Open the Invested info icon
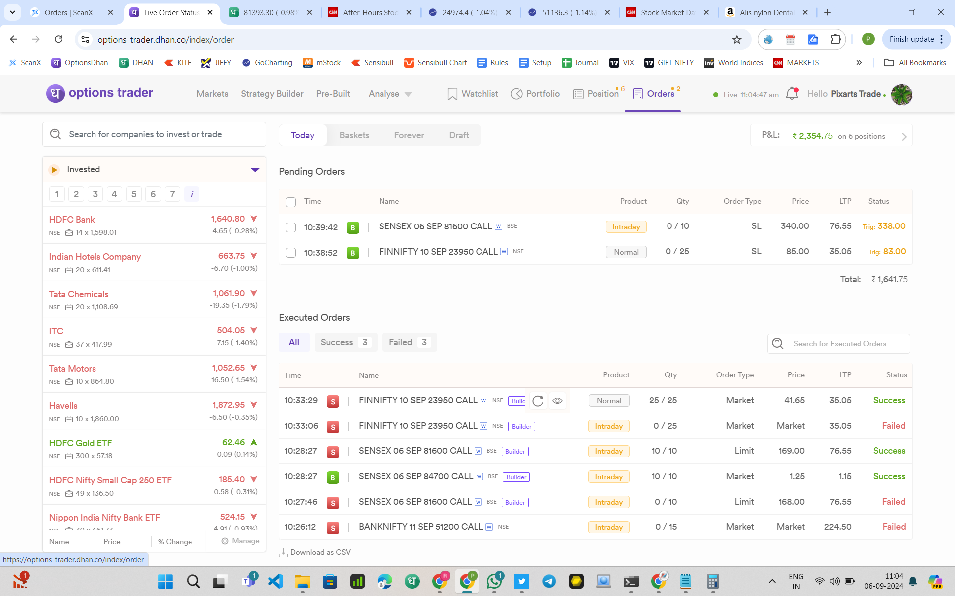 coord(191,194)
